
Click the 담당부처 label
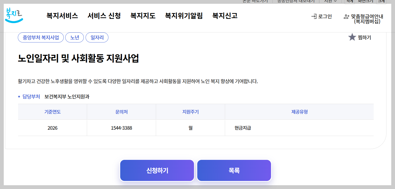pyautogui.click(x=31, y=97)
